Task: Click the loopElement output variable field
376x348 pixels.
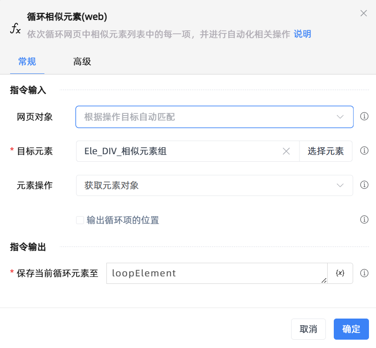Action: pos(215,273)
